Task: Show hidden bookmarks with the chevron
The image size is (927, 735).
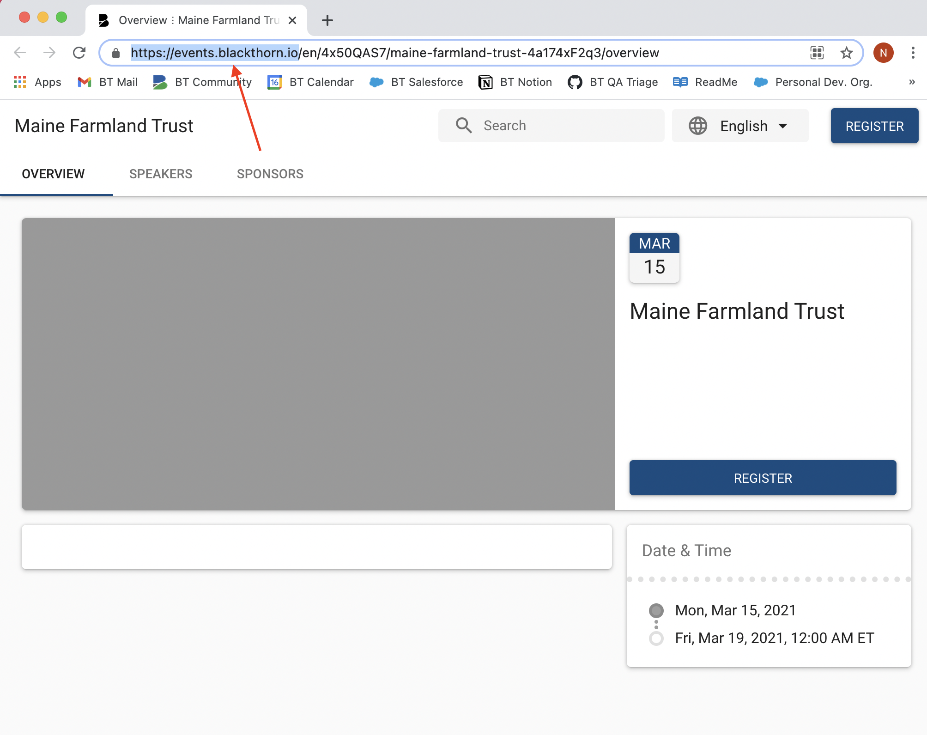Action: point(912,82)
